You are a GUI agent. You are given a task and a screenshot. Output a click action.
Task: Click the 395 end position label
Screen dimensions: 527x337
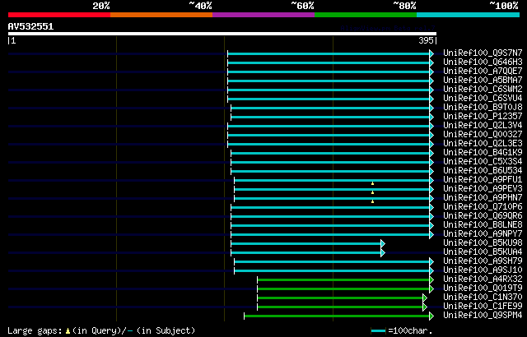point(426,40)
